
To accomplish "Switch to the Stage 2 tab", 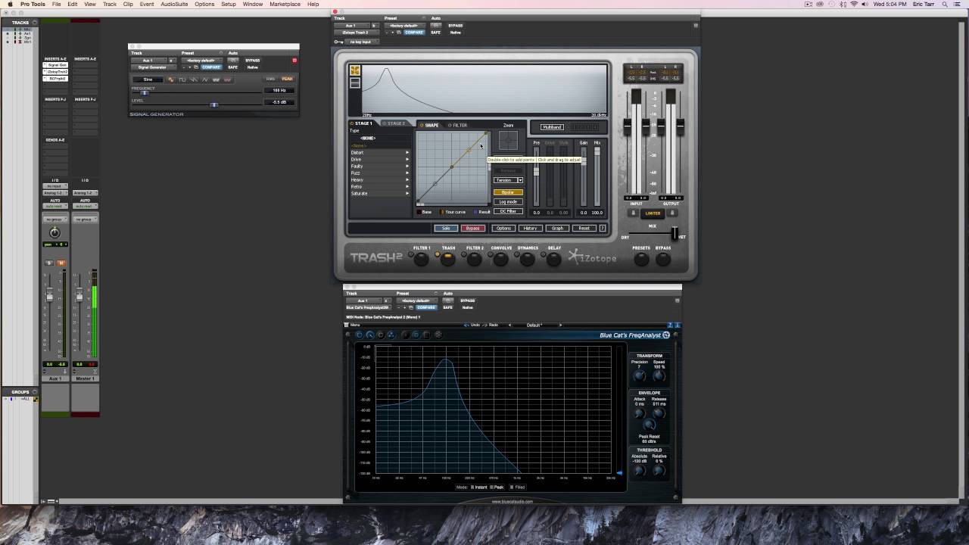I will pyautogui.click(x=394, y=124).
